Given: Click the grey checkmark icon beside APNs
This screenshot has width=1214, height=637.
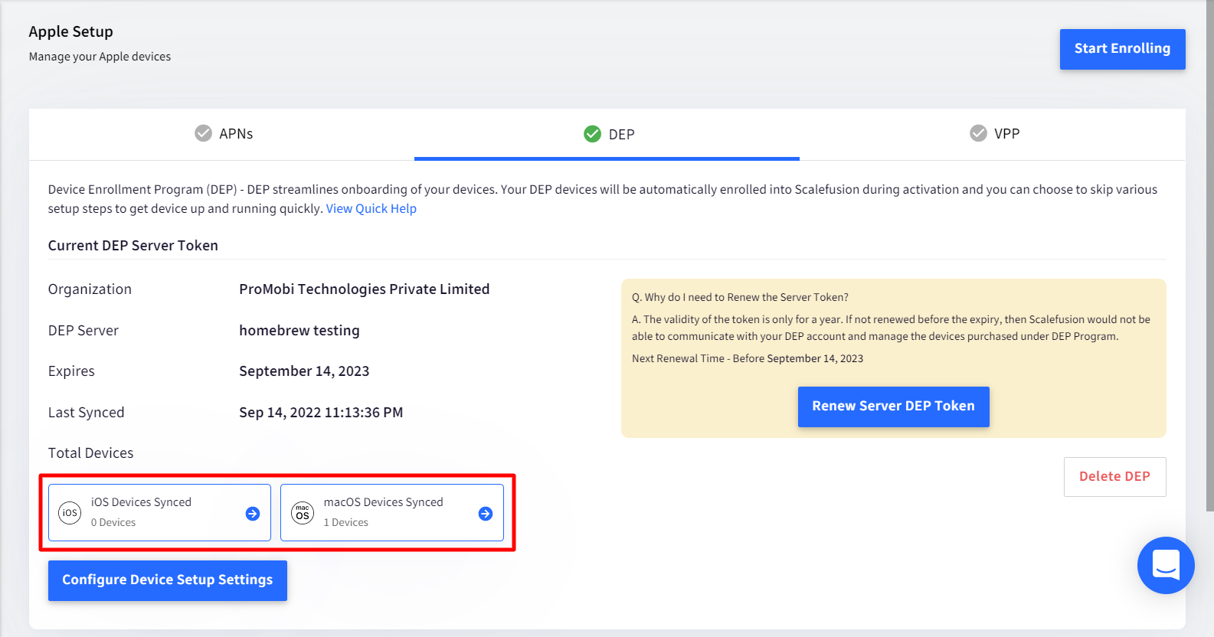Looking at the screenshot, I should coord(203,133).
